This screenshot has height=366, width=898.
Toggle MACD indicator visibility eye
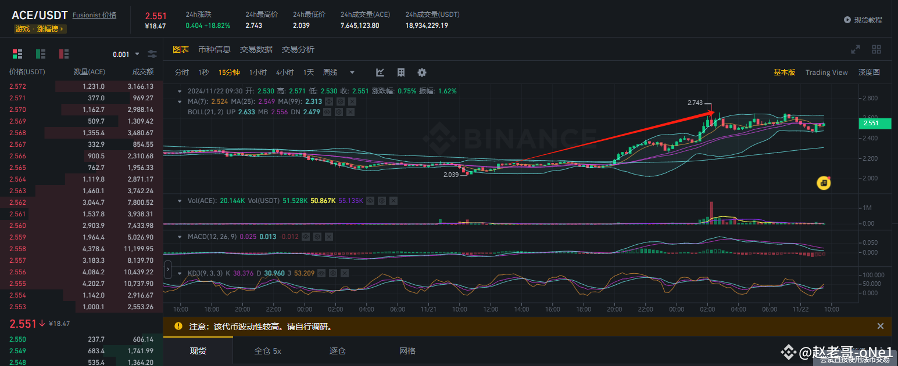pyautogui.click(x=307, y=237)
